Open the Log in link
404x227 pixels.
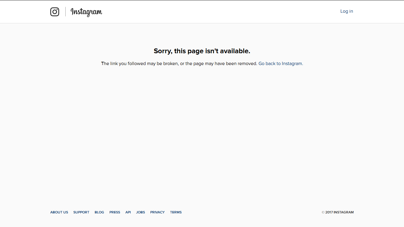347,11
